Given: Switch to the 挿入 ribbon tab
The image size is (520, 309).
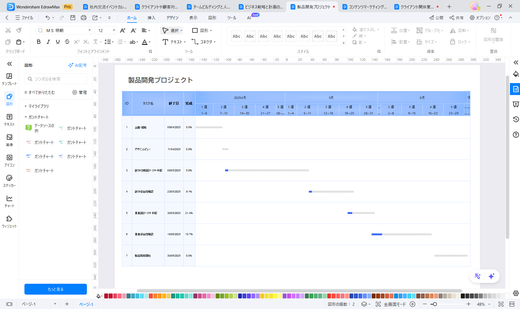Looking at the screenshot, I should point(151,18).
